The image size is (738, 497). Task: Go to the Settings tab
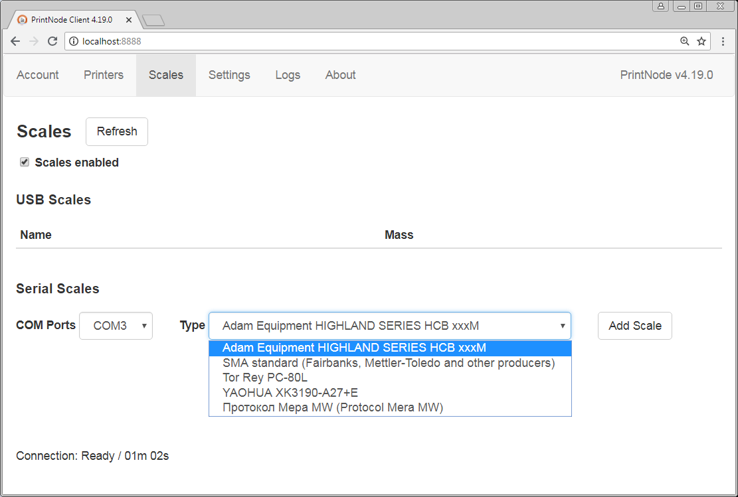click(229, 75)
